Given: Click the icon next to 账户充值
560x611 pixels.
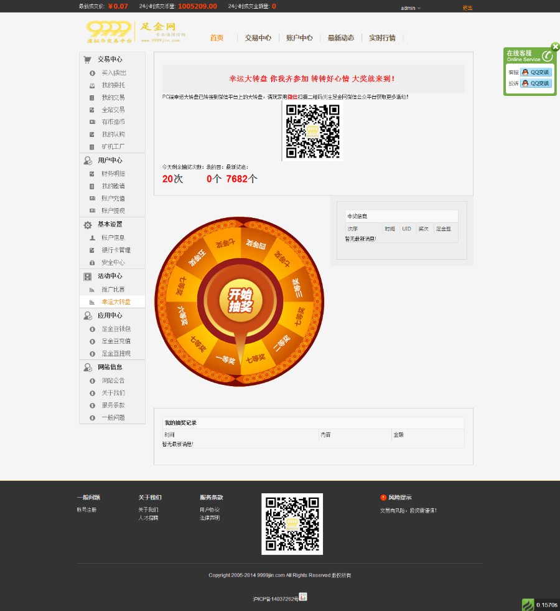Looking at the screenshot, I should 92,198.
